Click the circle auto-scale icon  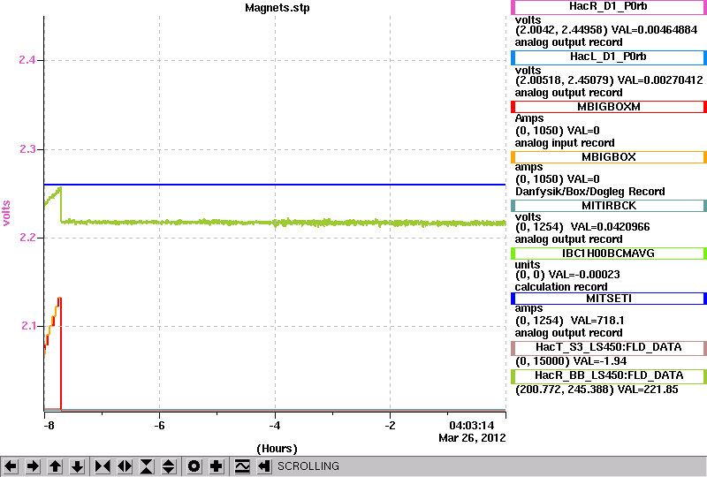(194, 466)
